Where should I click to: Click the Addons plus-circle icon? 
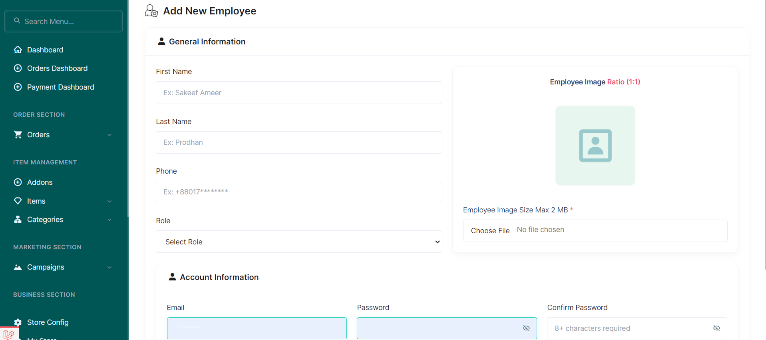click(x=18, y=182)
